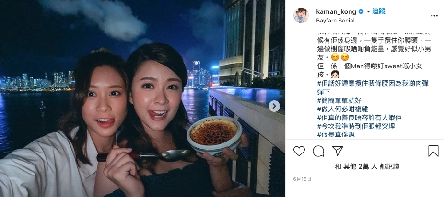Open comments via speech bubble icon
Image resolution: width=444 pixels, height=197 pixels.
pos(318,151)
